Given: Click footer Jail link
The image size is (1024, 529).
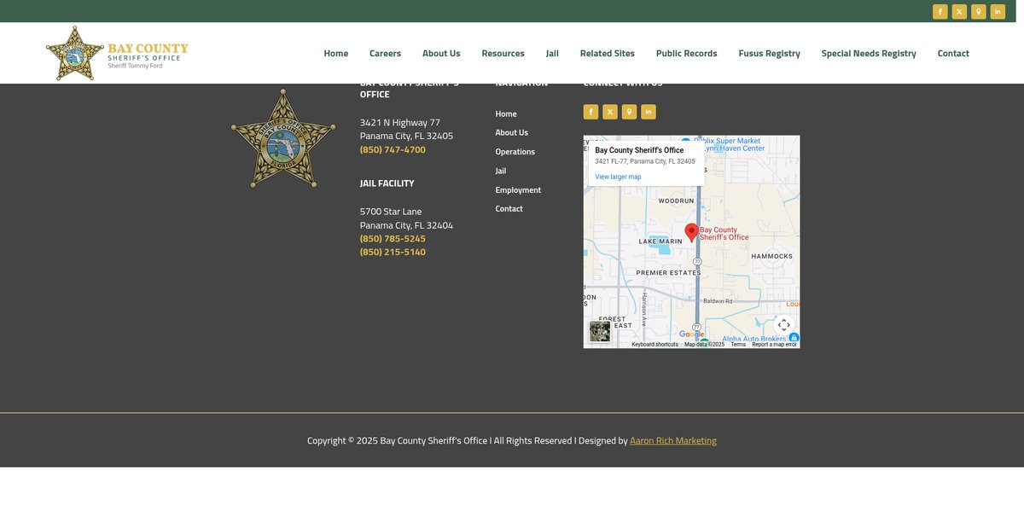Looking at the screenshot, I should (501, 171).
